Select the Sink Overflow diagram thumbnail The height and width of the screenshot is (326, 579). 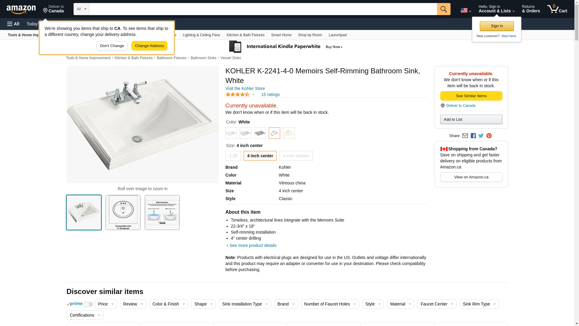[162, 213]
